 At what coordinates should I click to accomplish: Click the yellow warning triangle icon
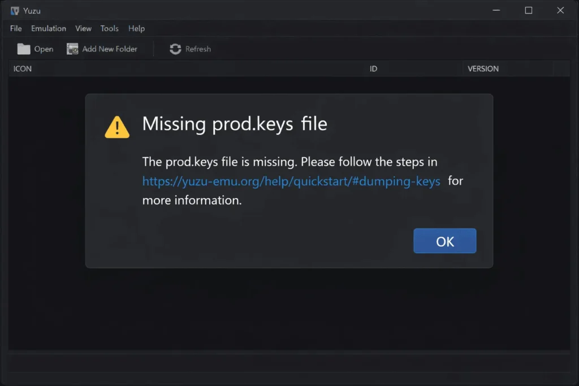[x=117, y=127]
